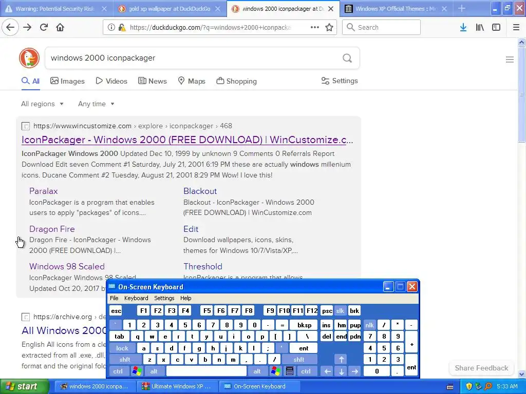Toggle the lock (caps lock) key

pos(122,348)
